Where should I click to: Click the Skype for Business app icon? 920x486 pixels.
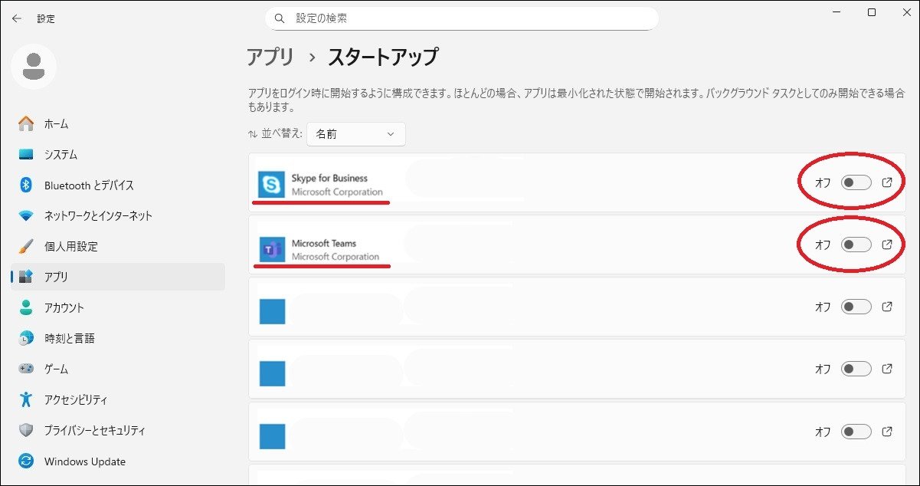click(x=271, y=185)
